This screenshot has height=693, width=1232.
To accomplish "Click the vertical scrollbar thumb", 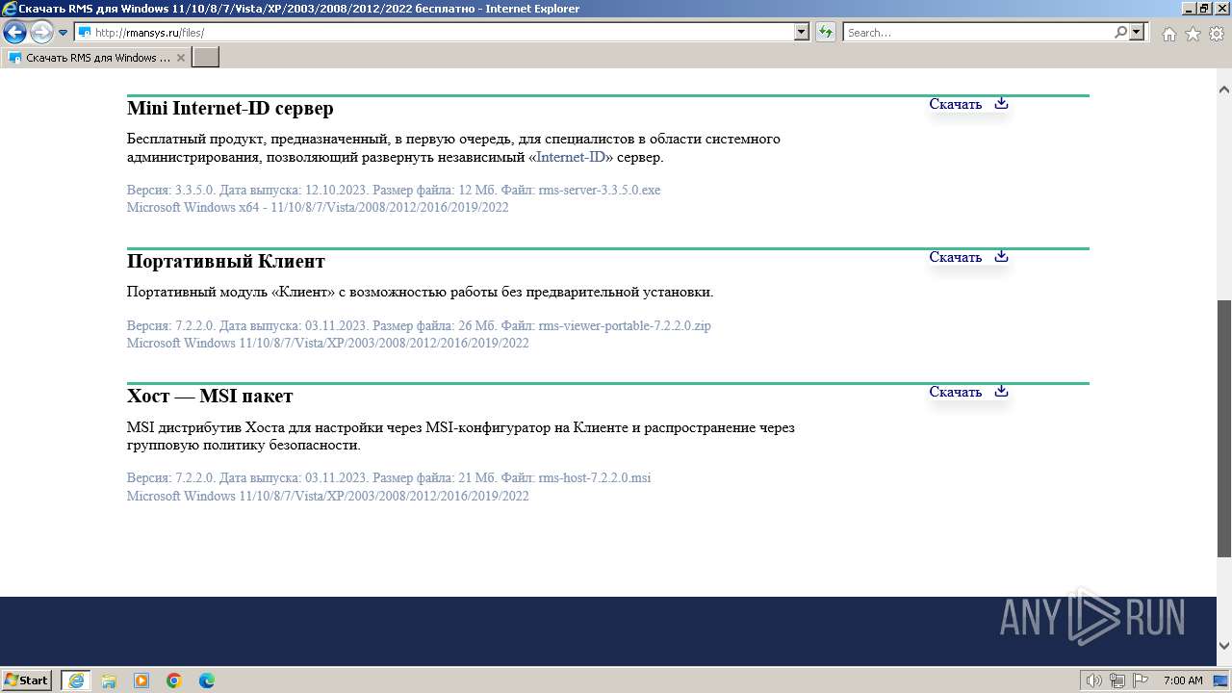I will click(x=1224, y=428).
